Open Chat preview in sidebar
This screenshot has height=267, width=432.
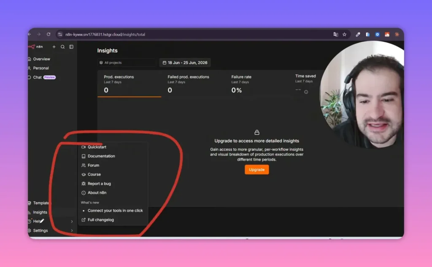point(41,77)
